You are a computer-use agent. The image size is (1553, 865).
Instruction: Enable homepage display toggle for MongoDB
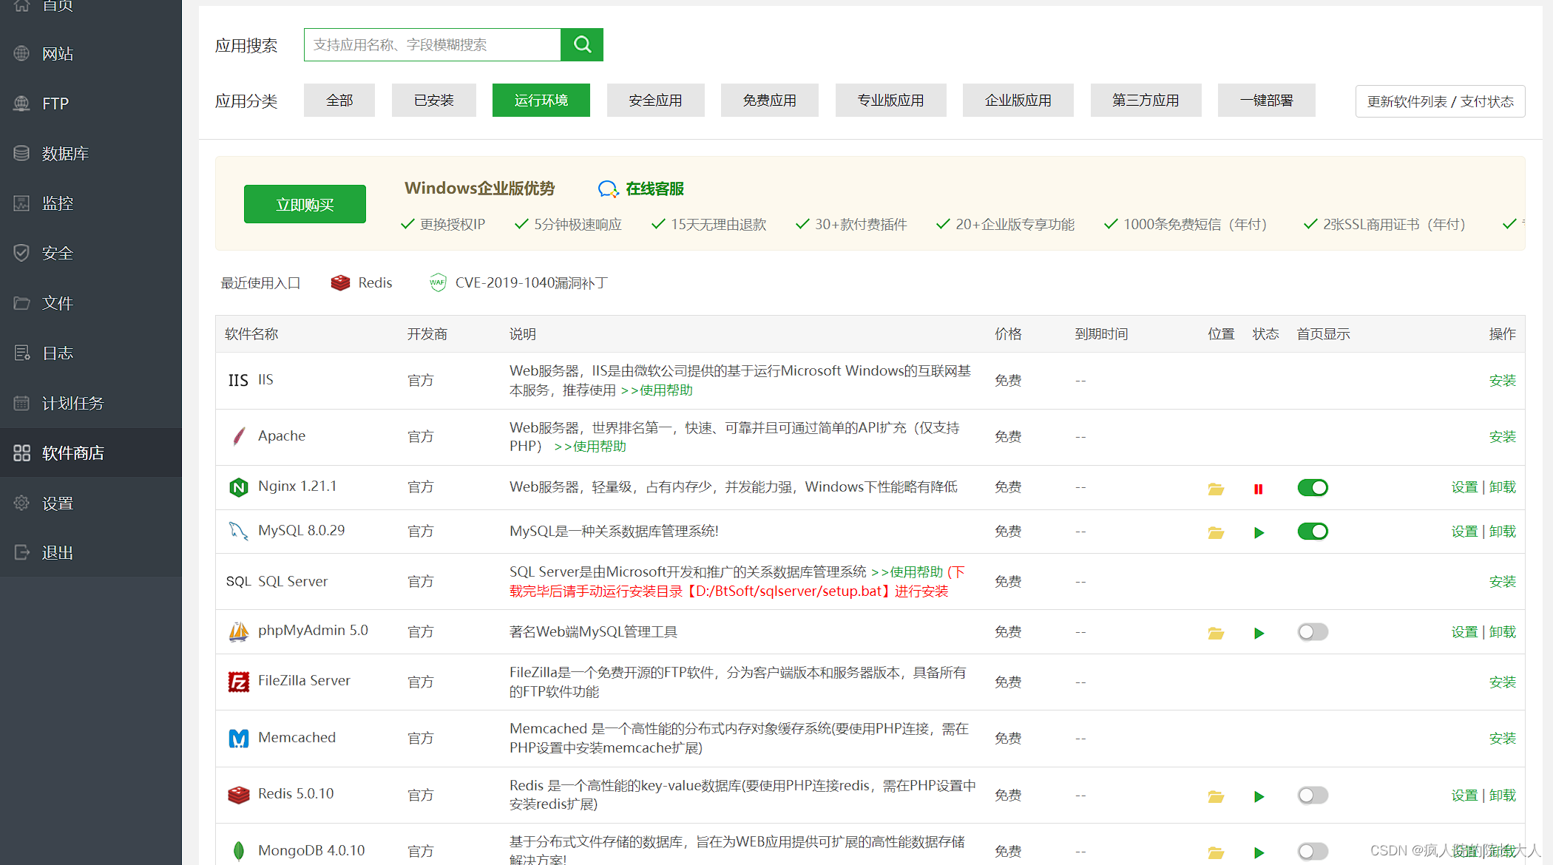[1313, 852]
